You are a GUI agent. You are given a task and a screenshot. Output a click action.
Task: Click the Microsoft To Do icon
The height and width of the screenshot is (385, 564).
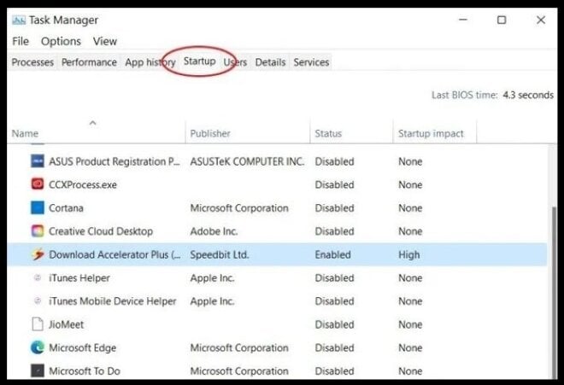pos(38,370)
